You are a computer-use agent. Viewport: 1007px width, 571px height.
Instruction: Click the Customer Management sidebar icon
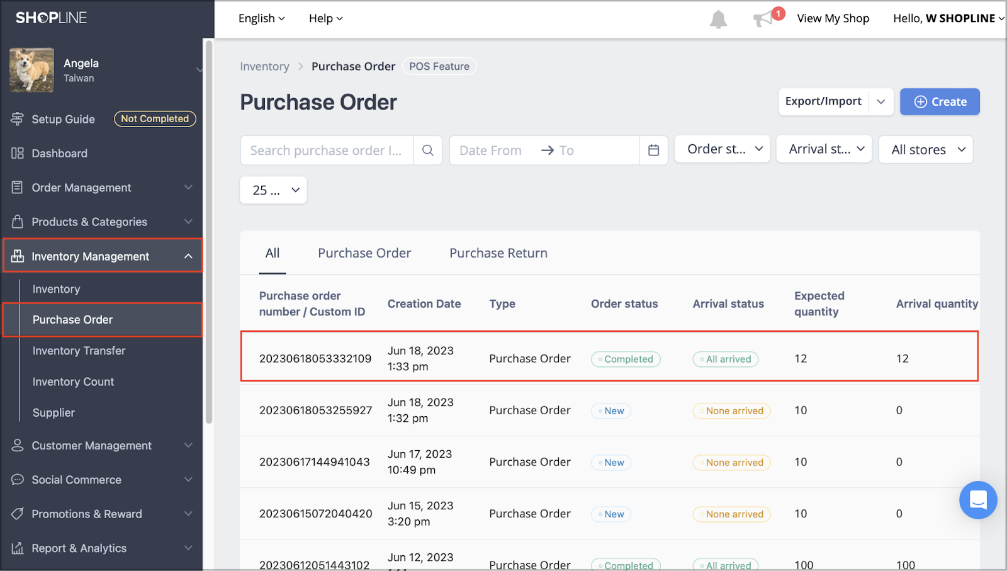[17, 445]
